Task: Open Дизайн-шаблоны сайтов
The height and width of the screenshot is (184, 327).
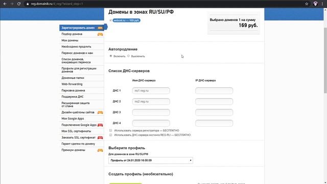Action: pos(78,112)
